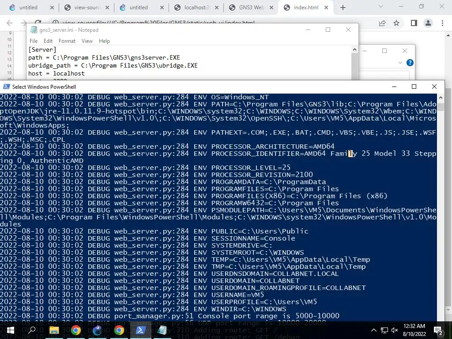Open Windows taskbar search
This screenshot has height=339, width=452.
pyautogui.click(x=32, y=330)
